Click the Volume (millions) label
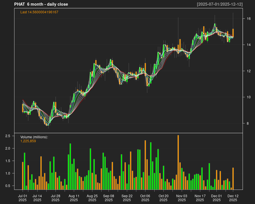Image resolution: width=255 pixels, height=204 pixels. (x=34, y=137)
